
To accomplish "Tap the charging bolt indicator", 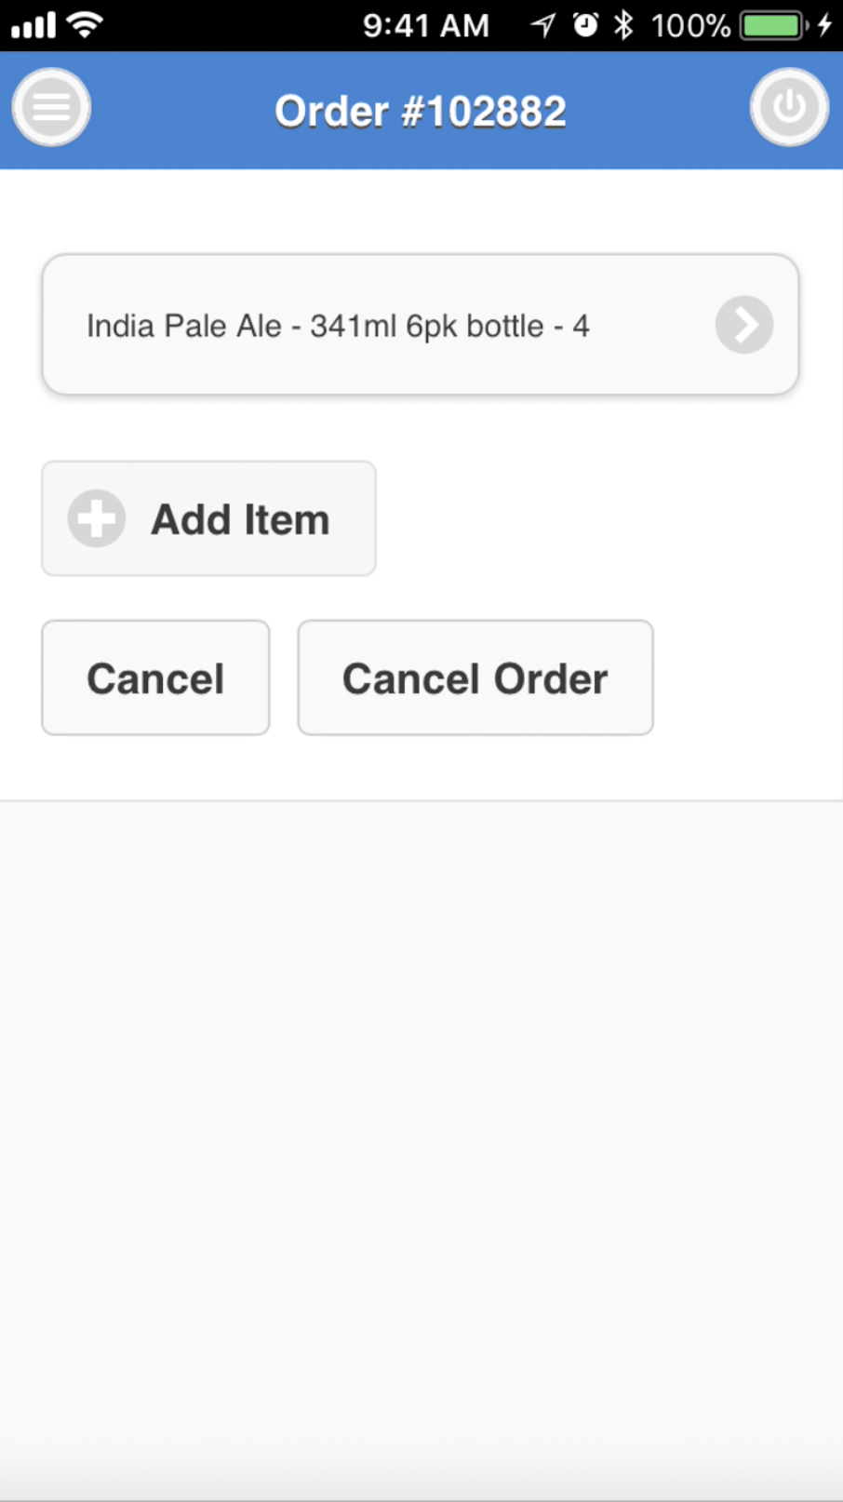I will click(x=824, y=25).
